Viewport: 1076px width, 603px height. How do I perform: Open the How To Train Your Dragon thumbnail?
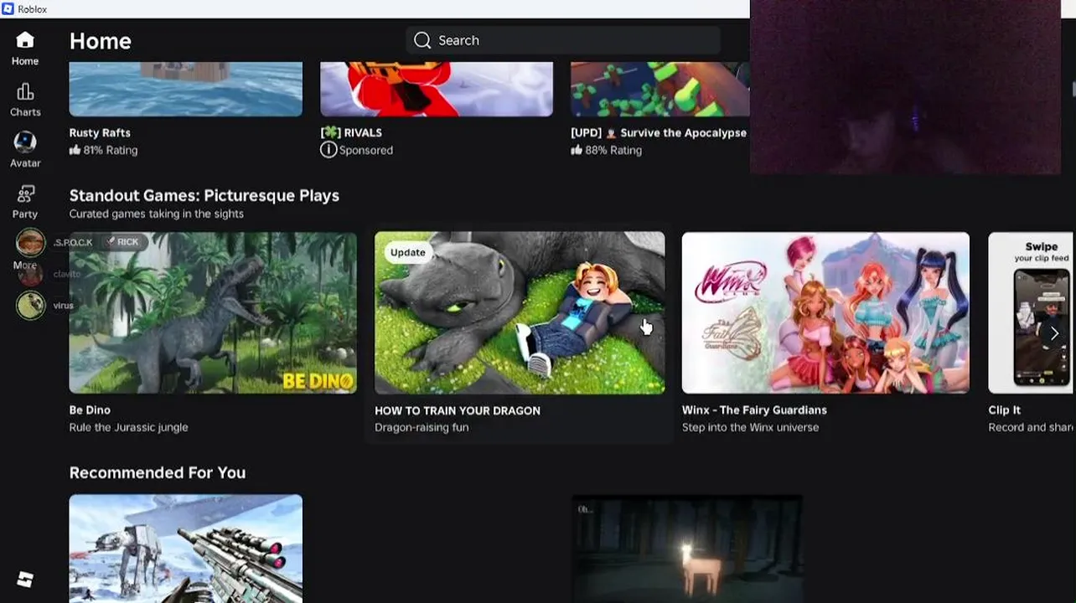(520, 312)
